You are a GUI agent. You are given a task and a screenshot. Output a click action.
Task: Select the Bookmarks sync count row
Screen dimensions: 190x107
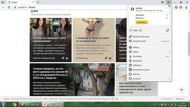coord(151,15)
